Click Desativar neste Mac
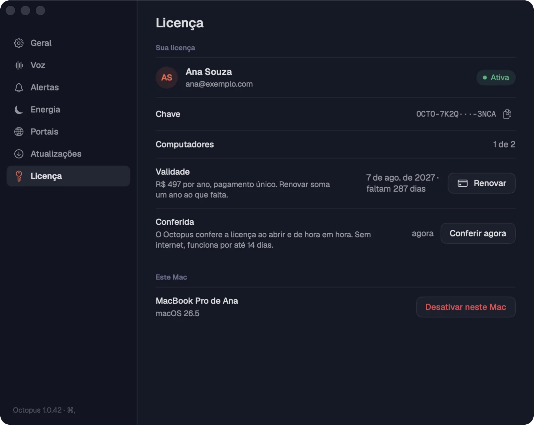534x425 pixels. click(x=466, y=307)
